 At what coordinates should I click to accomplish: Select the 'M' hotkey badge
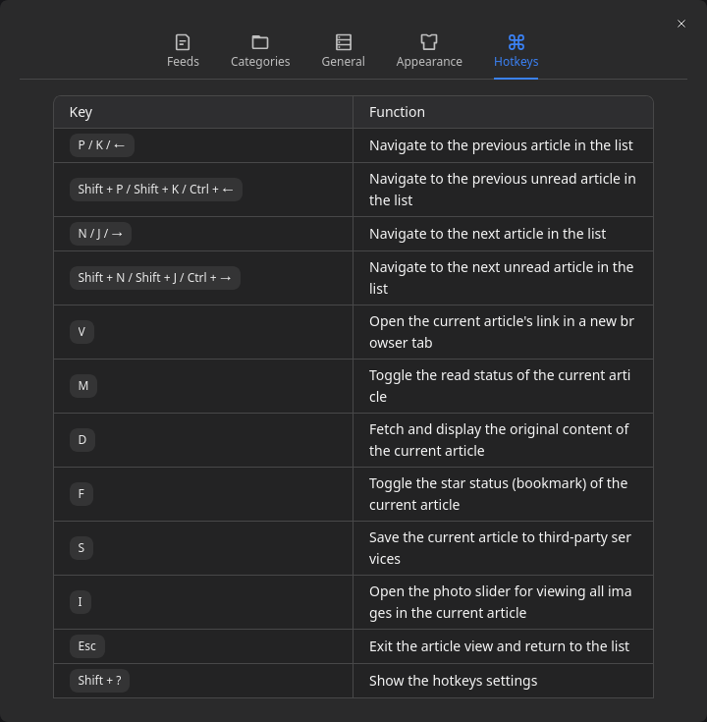[82, 386]
